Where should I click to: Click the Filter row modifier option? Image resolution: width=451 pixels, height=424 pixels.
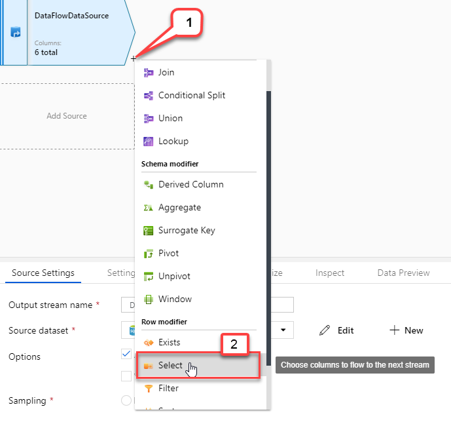point(168,389)
